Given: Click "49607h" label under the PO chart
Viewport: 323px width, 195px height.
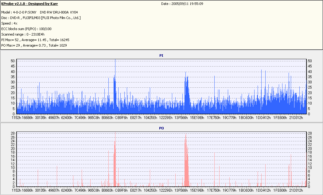Looking at the screenshot, I should click(54, 190).
